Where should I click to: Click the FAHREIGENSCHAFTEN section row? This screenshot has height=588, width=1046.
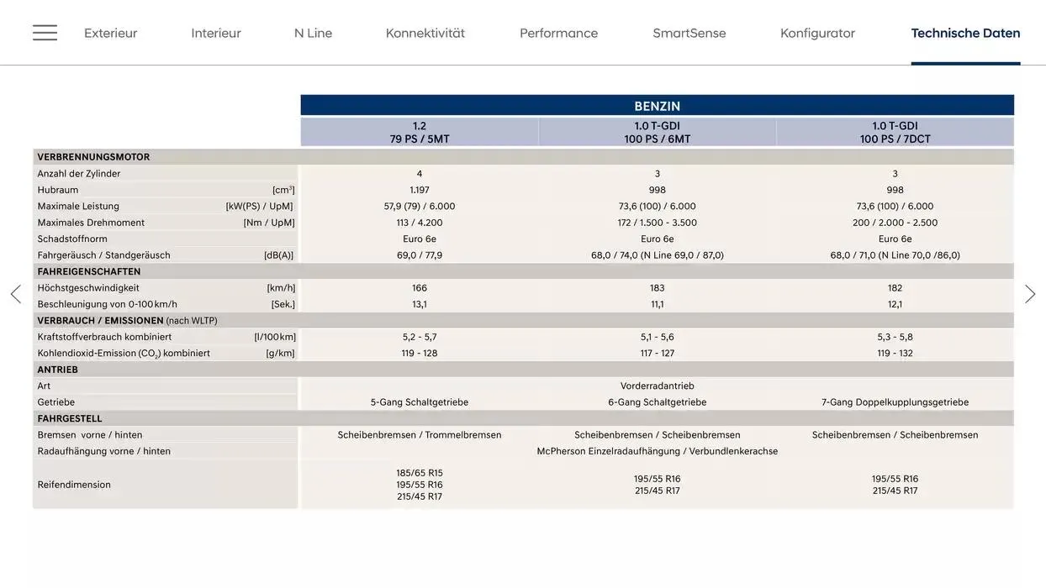pyautogui.click(x=87, y=270)
